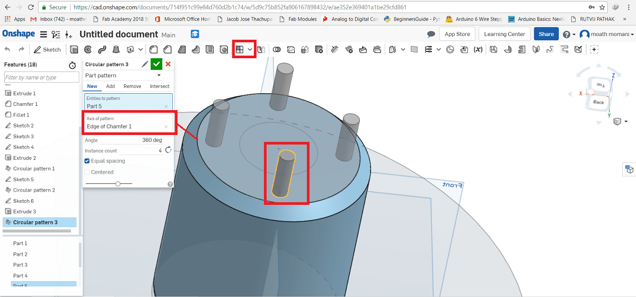Select the Thicken tool
This screenshot has height=297, width=636.
130,49
